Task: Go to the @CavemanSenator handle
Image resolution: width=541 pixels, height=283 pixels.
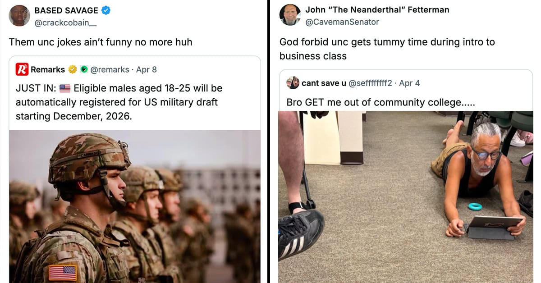Action: tap(342, 22)
